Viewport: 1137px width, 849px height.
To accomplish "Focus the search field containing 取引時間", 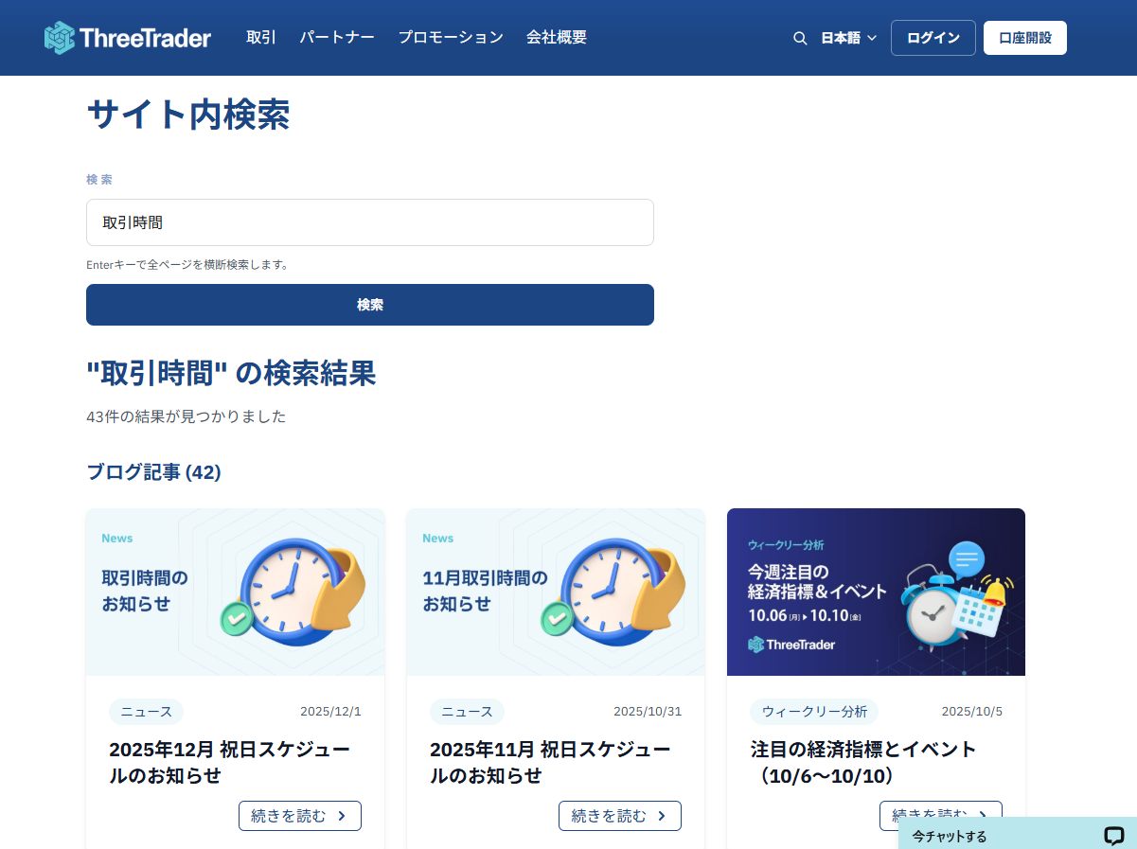I will [370, 222].
